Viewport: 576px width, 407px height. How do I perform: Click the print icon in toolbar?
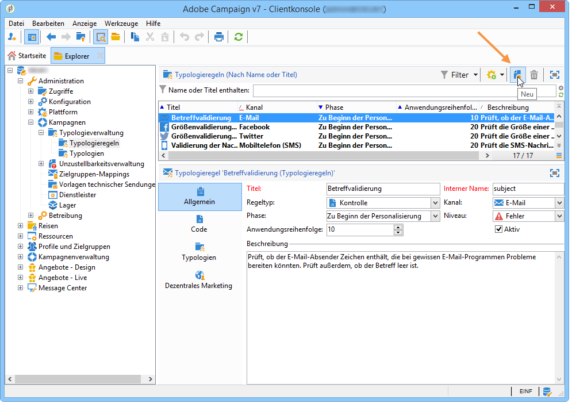(x=219, y=37)
